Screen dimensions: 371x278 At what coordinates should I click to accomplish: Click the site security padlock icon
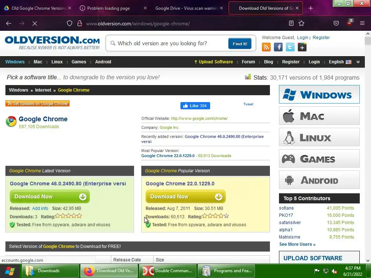pyautogui.click(x=80, y=23)
